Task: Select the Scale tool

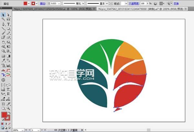Action: click(x=8, y=42)
